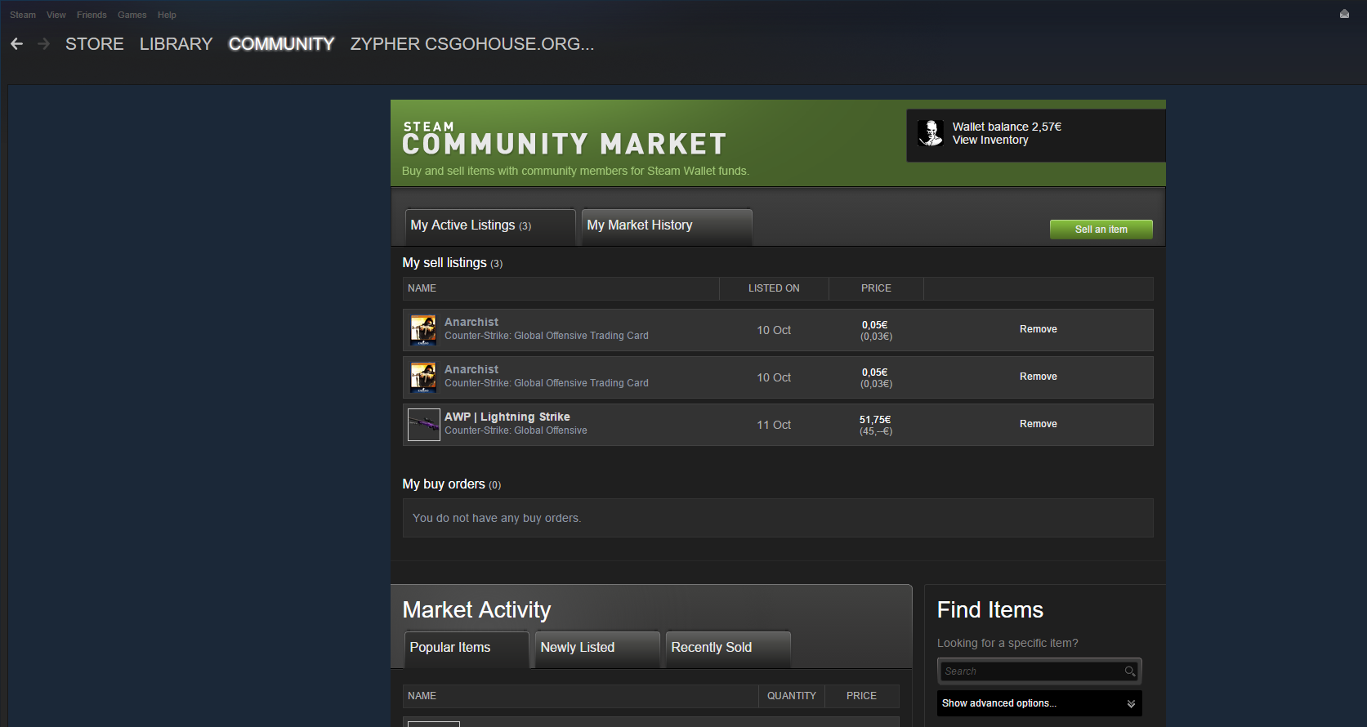This screenshot has width=1367, height=727.
Task: Open the Games menu
Action: click(132, 15)
